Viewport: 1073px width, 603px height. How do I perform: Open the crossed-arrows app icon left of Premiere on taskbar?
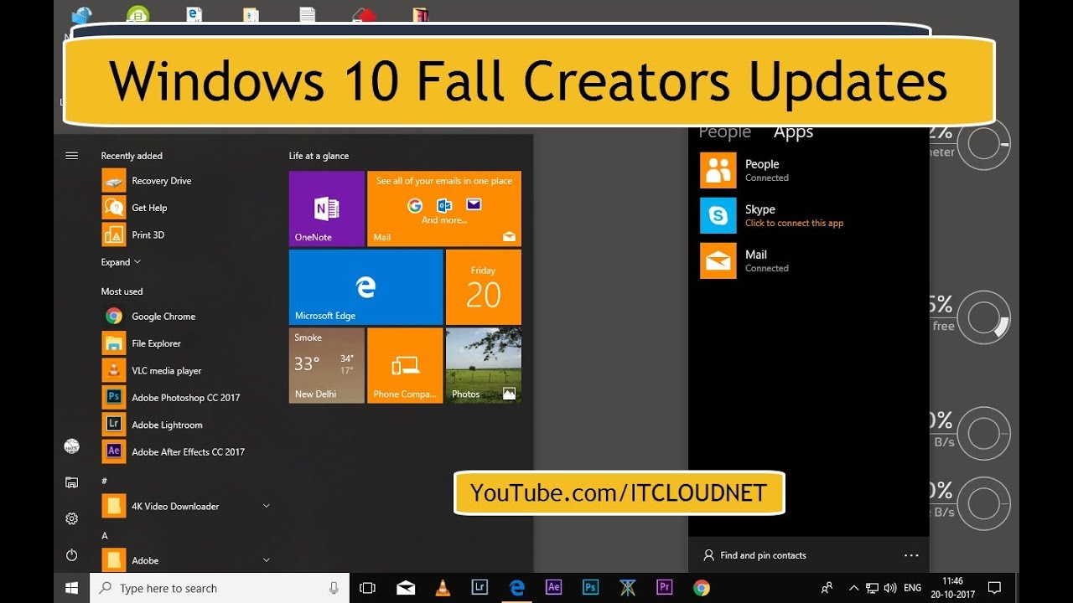[x=627, y=588]
